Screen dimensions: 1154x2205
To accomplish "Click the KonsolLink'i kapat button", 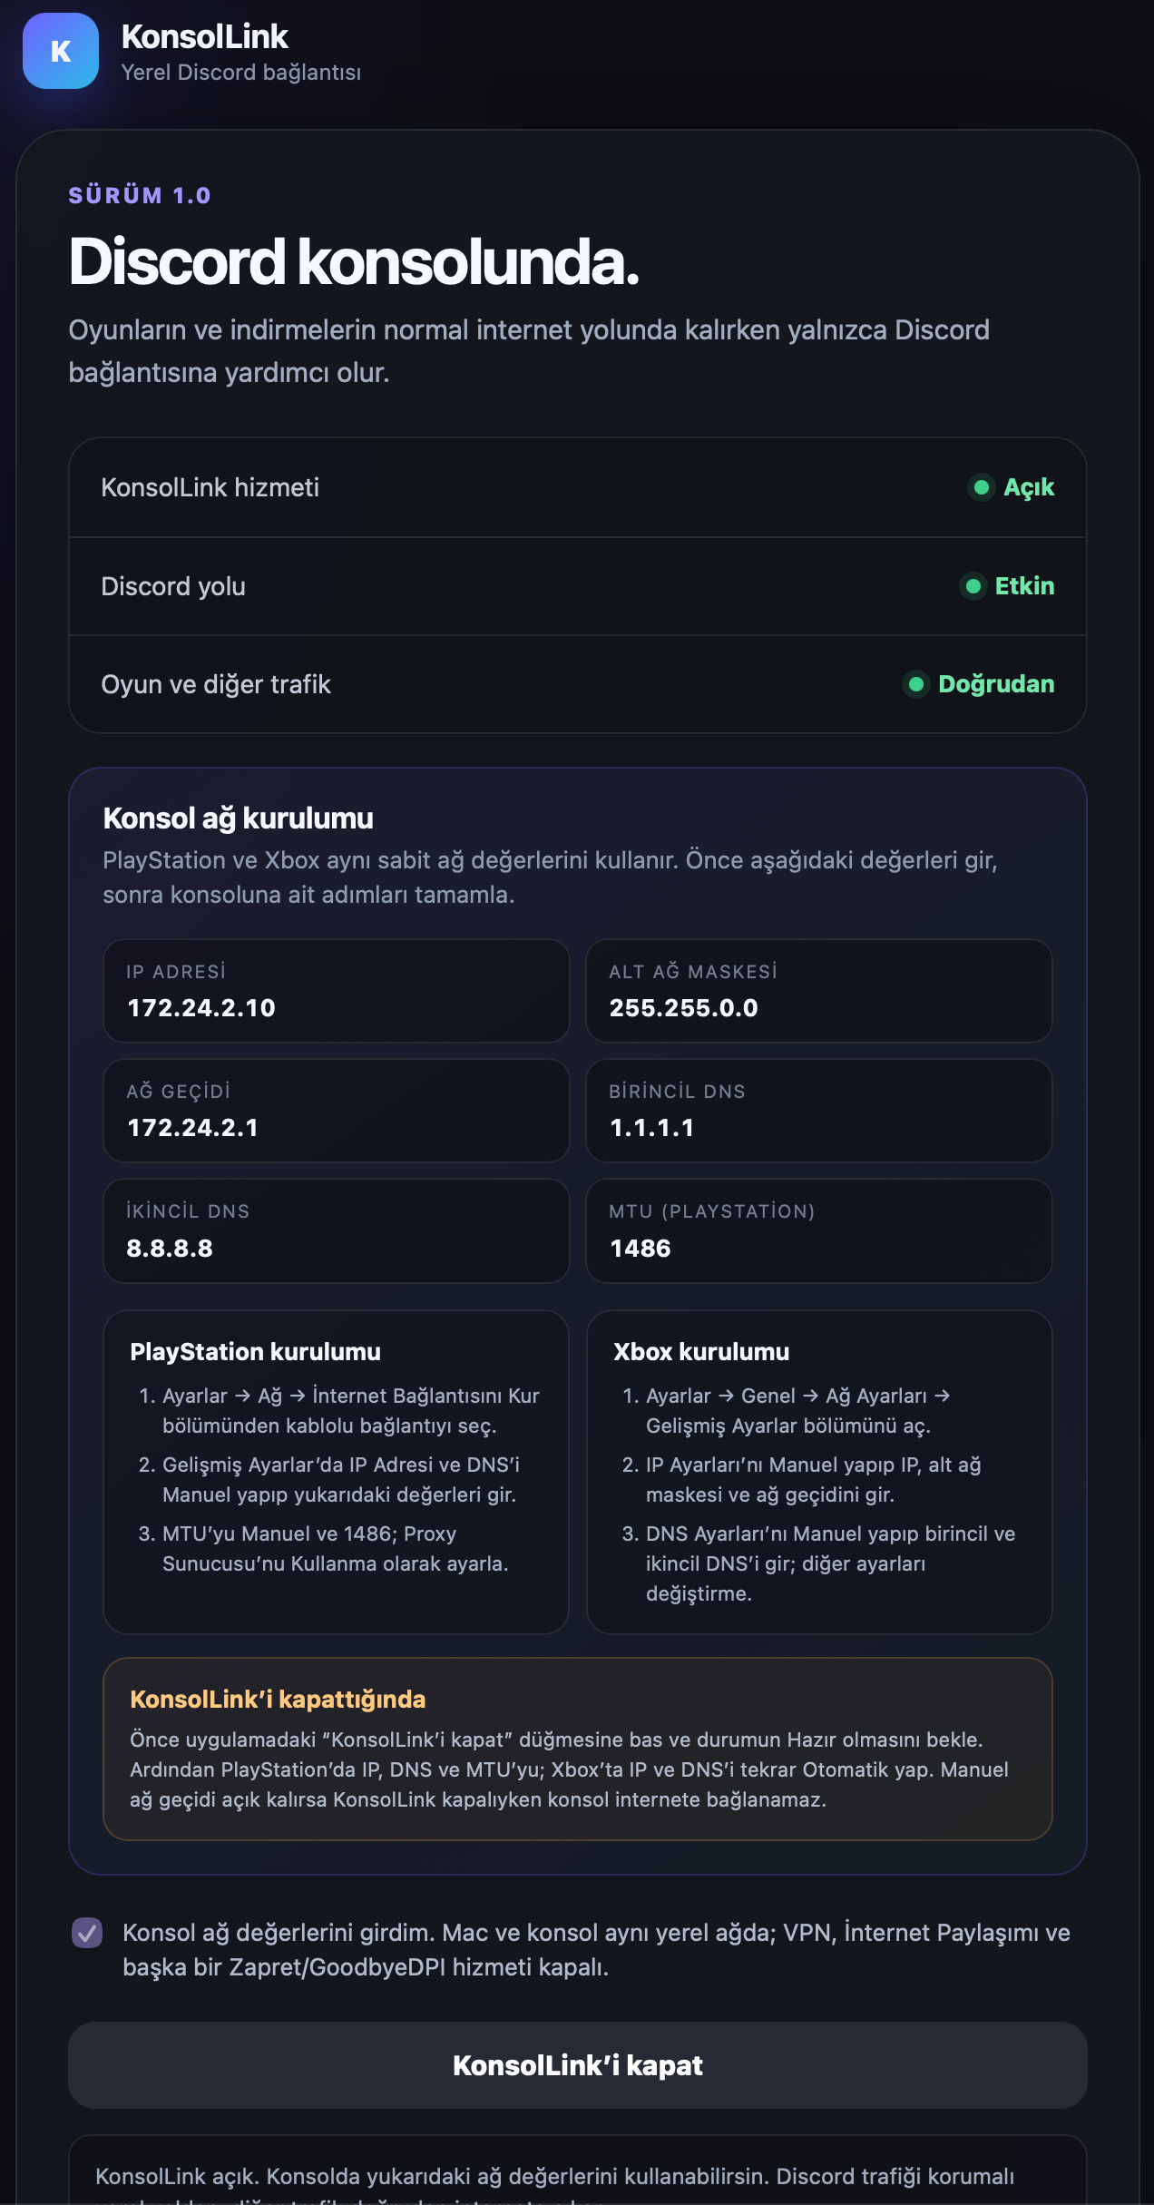I will point(578,2065).
